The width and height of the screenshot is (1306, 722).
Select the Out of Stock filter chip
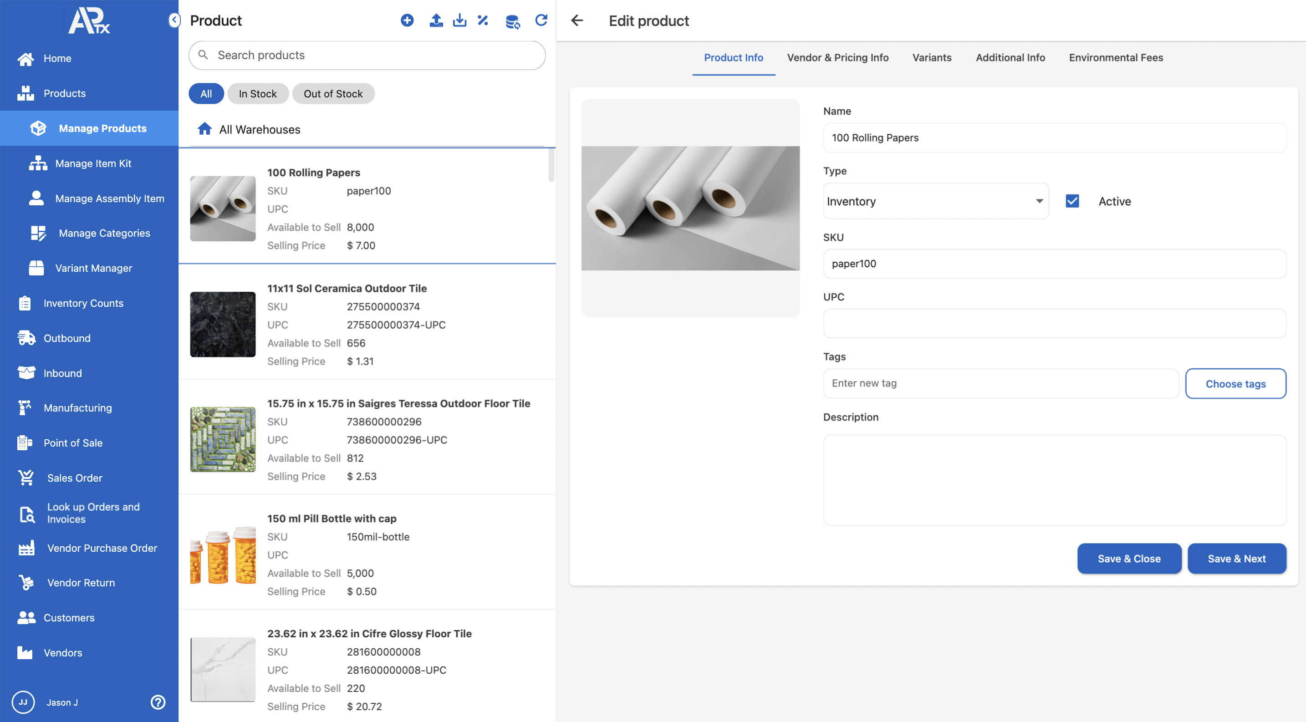pyautogui.click(x=332, y=94)
